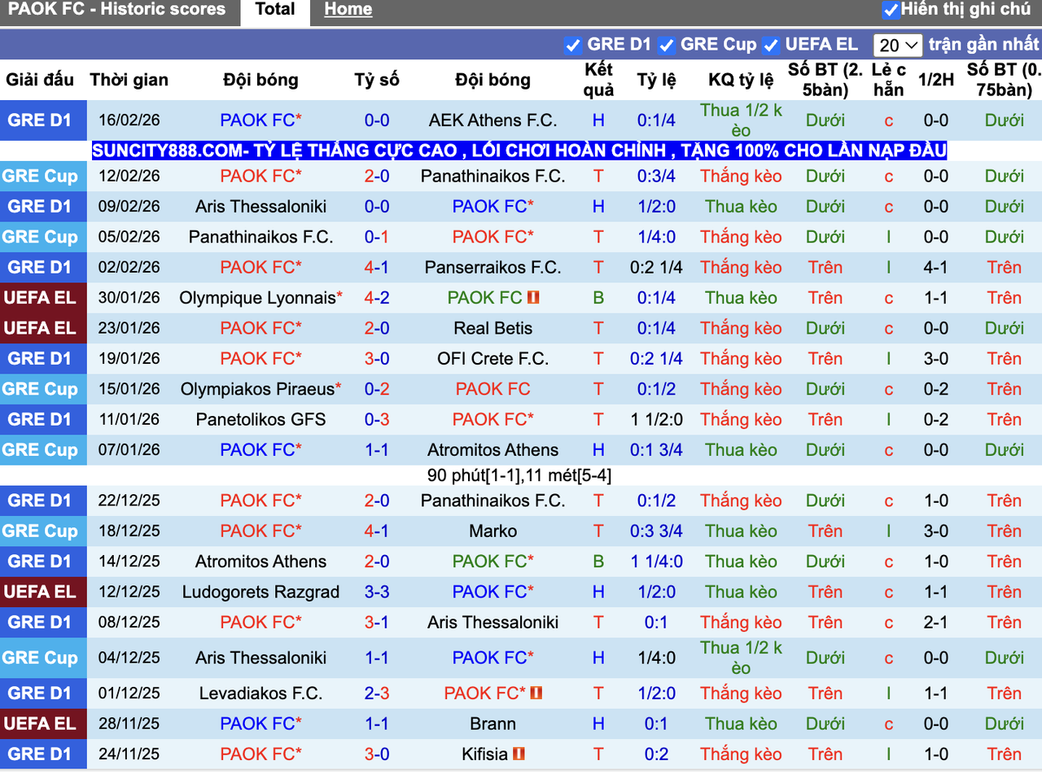Click the red card icon next to PAOK FC vs Lyonnais

[x=535, y=298]
